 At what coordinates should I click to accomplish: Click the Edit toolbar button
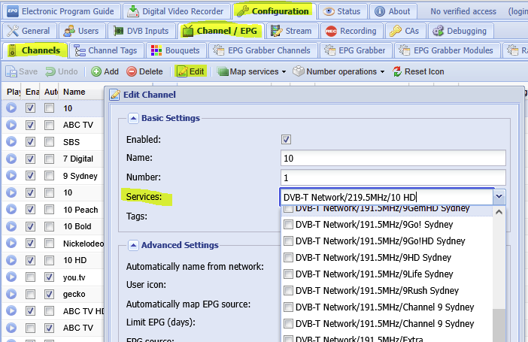[x=191, y=71]
